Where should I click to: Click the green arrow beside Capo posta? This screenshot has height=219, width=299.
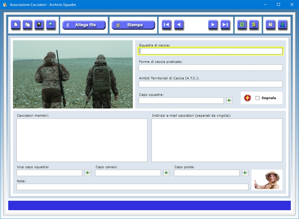pyautogui.click(x=245, y=173)
